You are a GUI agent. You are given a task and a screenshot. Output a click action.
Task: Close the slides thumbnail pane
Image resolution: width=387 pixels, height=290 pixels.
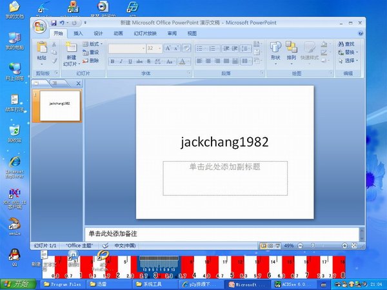pos(78,83)
